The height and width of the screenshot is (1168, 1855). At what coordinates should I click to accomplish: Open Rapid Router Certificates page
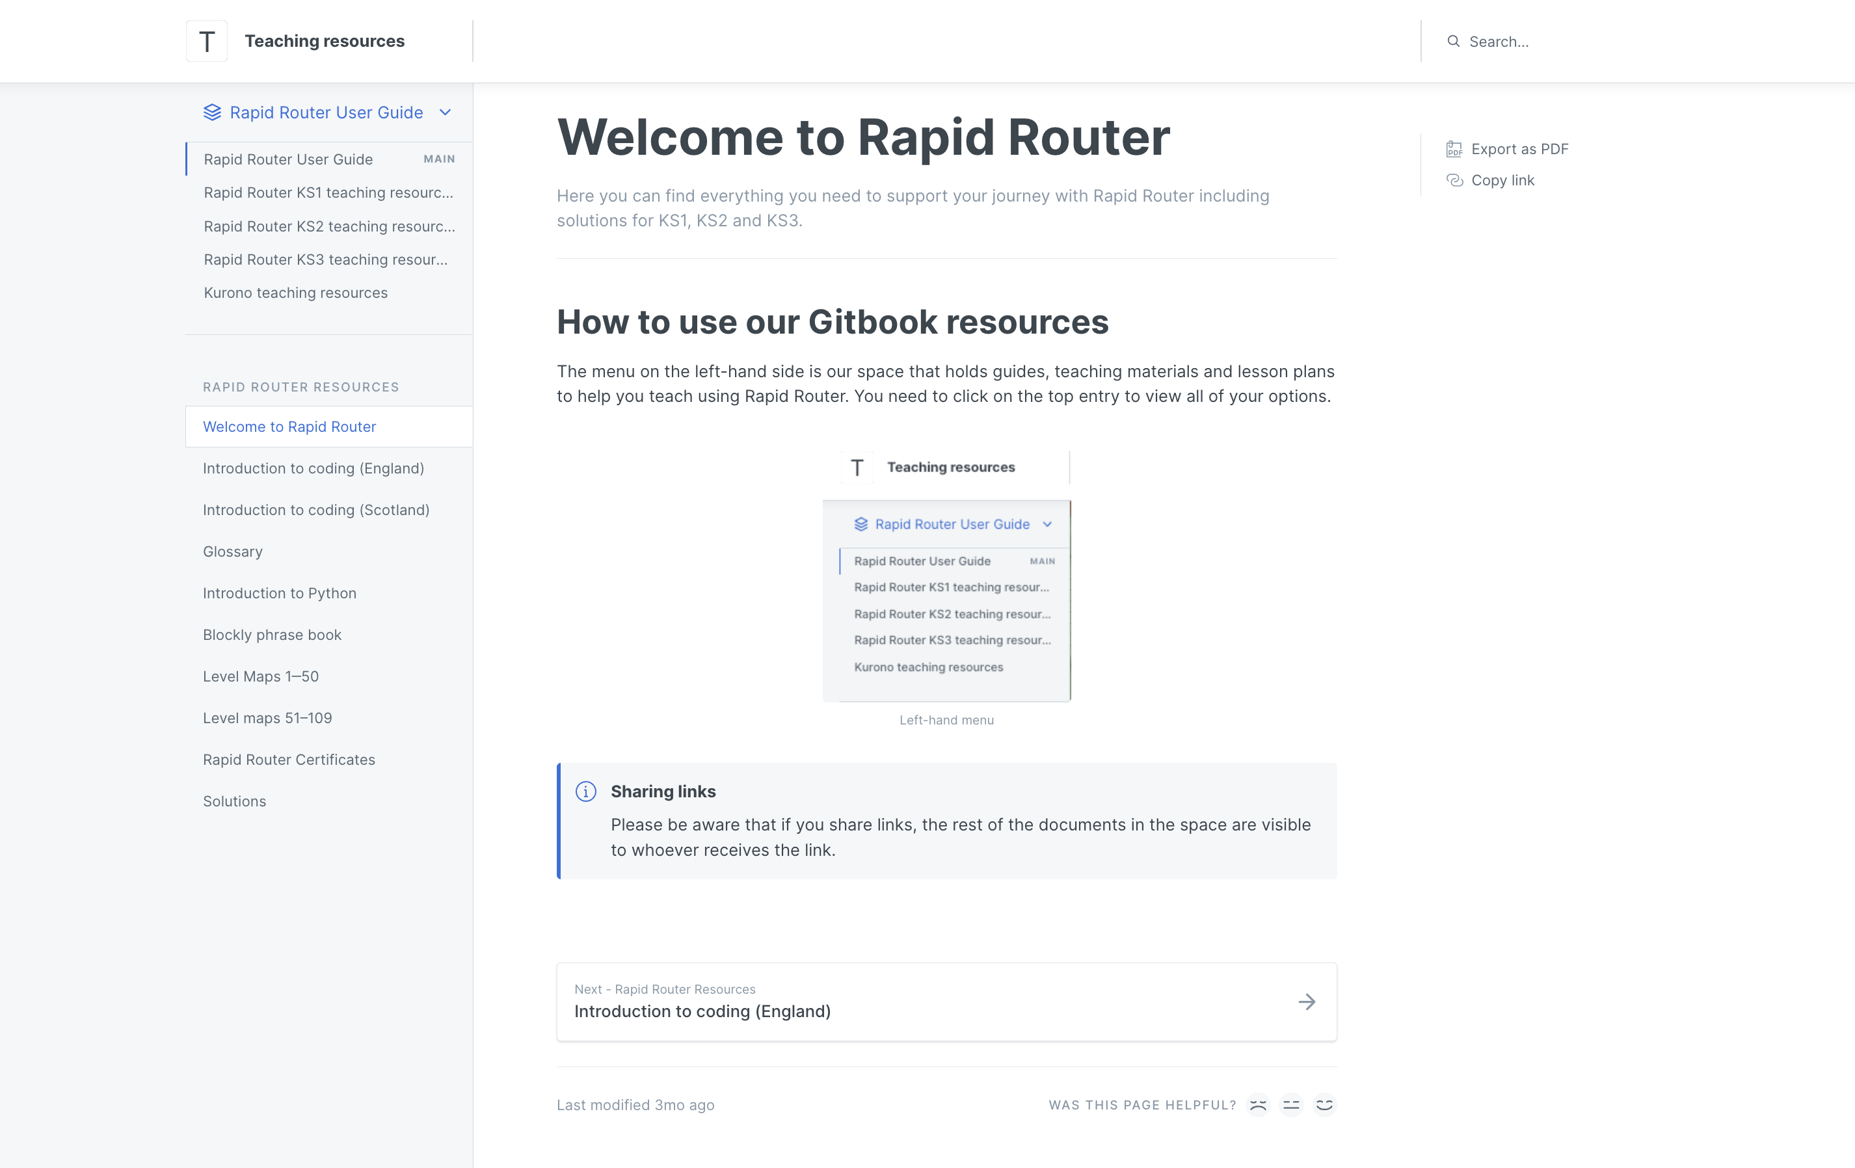coord(289,760)
